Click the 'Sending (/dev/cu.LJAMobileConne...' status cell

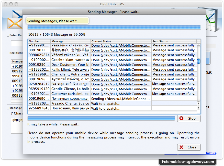click(x=121, y=99)
